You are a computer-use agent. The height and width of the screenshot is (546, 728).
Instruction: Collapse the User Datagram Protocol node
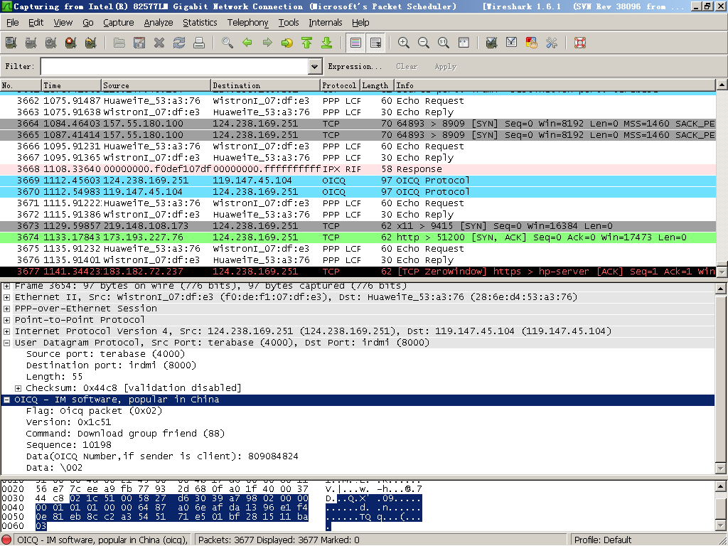(7, 343)
